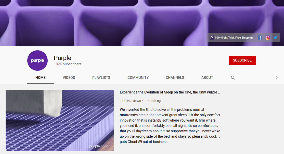
Task: Click the '182K subscribers' count text
Action: click(x=68, y=64)
